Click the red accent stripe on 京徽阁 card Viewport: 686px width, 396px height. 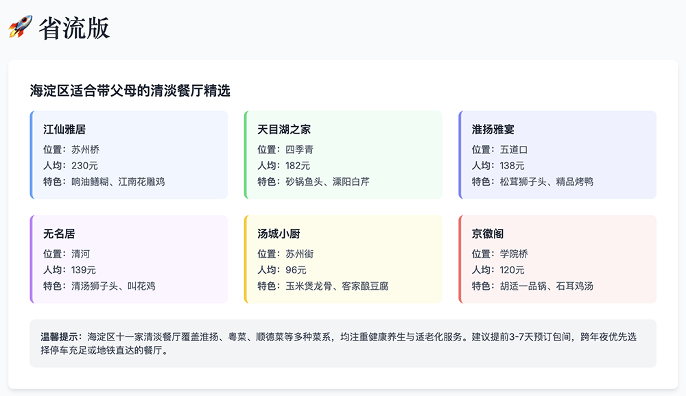[x=461, y=259]
